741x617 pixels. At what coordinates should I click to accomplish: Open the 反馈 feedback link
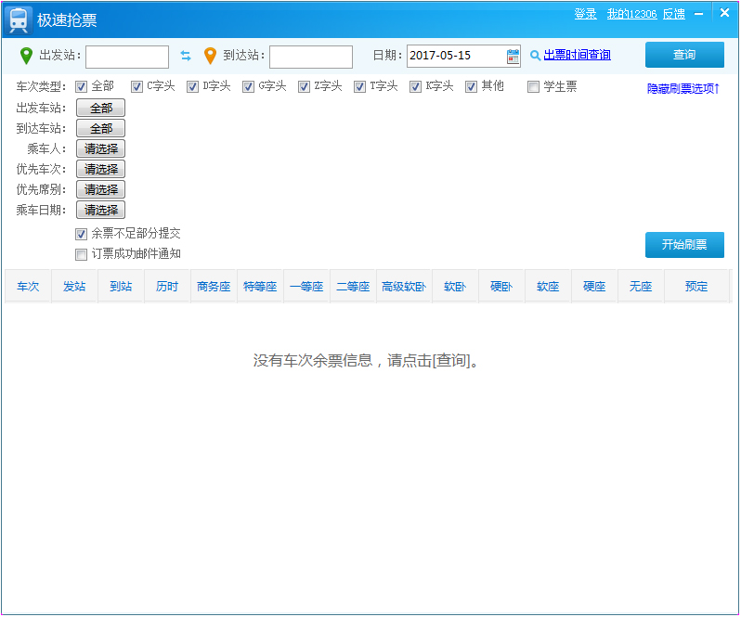click(674, 14)
